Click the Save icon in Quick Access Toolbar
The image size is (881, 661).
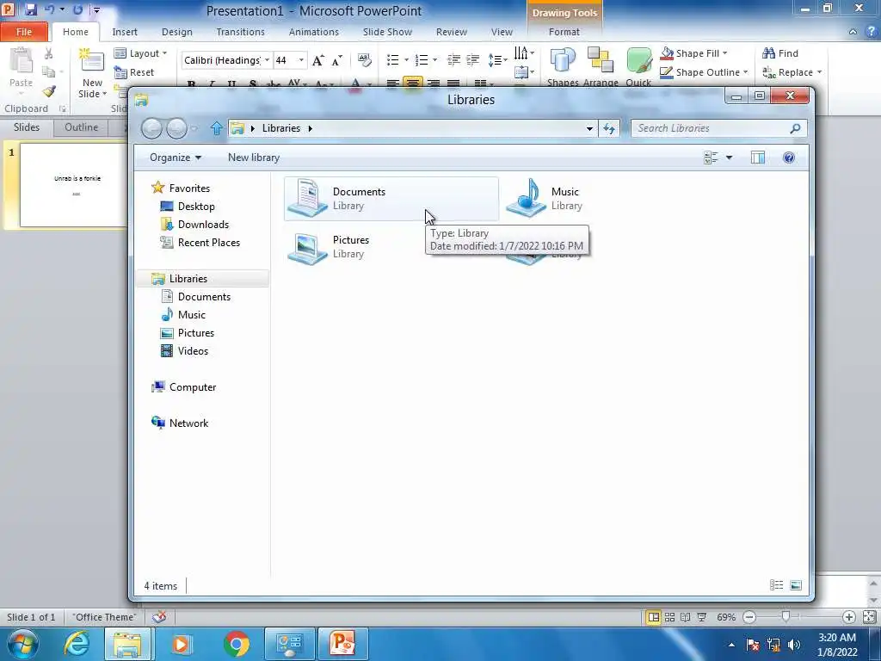click(x=30, y=9)
